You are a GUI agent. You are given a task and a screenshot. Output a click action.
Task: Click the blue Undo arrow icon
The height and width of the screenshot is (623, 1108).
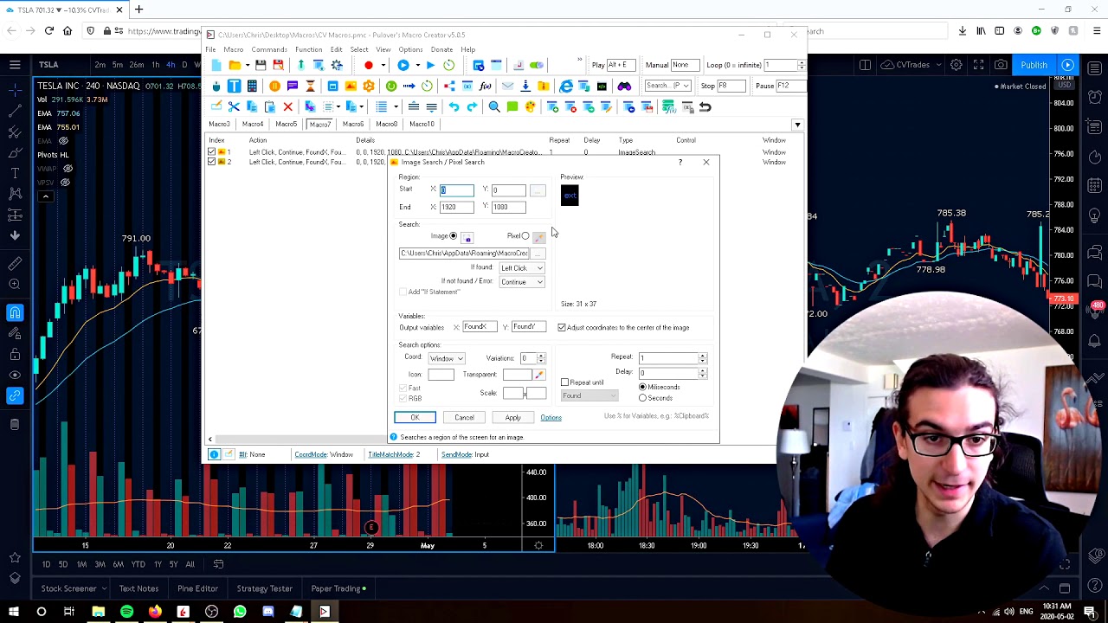(454, 106)
